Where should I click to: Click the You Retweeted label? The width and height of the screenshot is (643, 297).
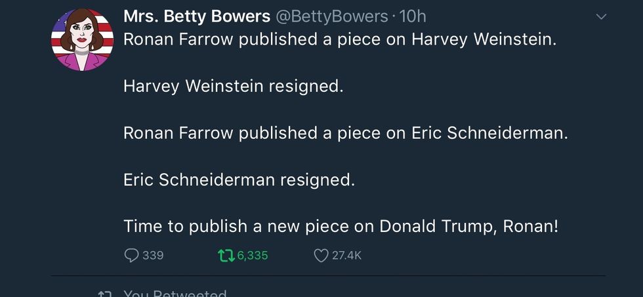coord(175,294)
